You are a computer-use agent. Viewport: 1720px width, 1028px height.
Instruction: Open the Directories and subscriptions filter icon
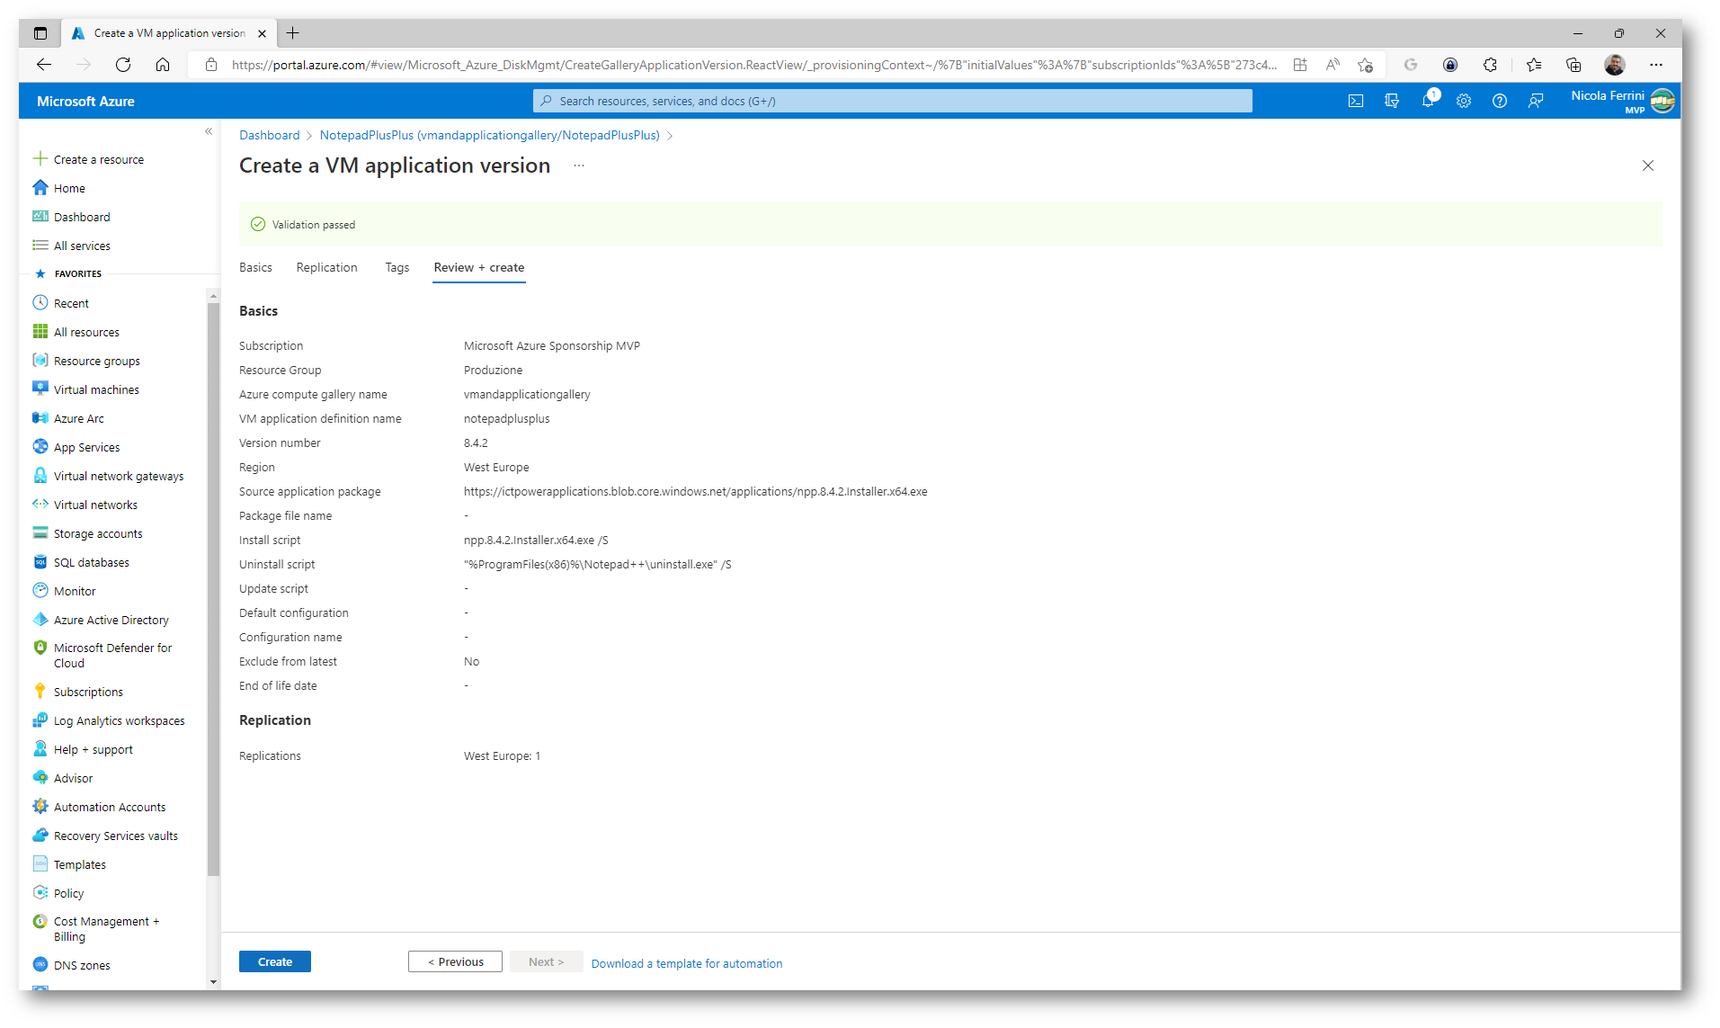pos(1392,101)
